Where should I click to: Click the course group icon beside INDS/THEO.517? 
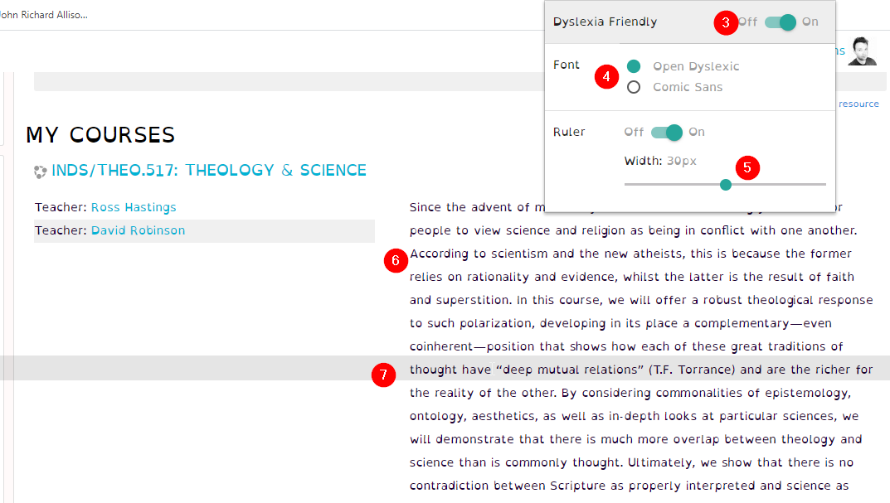[x=39, y=170]
